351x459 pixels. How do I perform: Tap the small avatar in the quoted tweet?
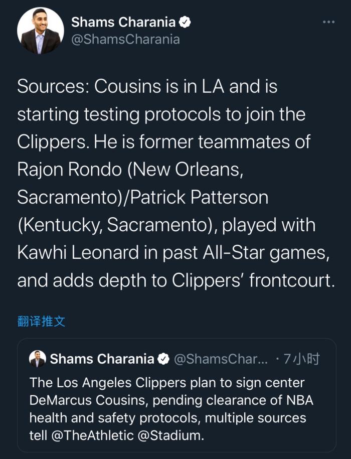click(38, 359)
